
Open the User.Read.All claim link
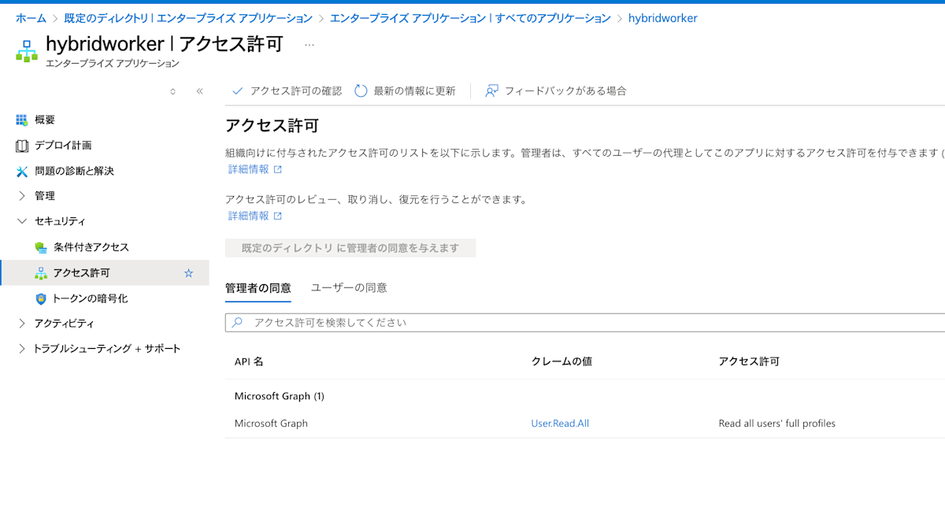pos(560,423)
